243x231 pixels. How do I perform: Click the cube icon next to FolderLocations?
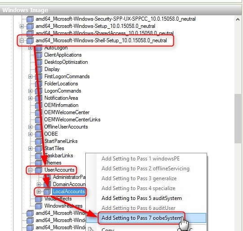[39, 84]
